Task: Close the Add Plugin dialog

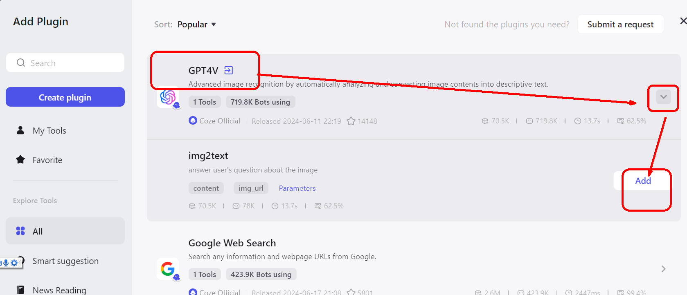Action: [683, 21]
